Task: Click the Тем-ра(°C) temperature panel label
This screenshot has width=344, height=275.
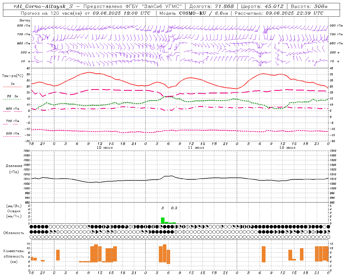Action: [x=13, y=76]
